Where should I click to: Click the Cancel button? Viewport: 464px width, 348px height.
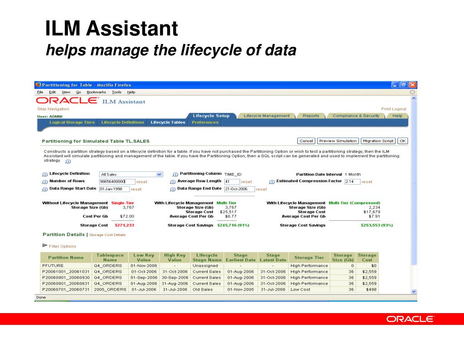[x=306, y=141]
